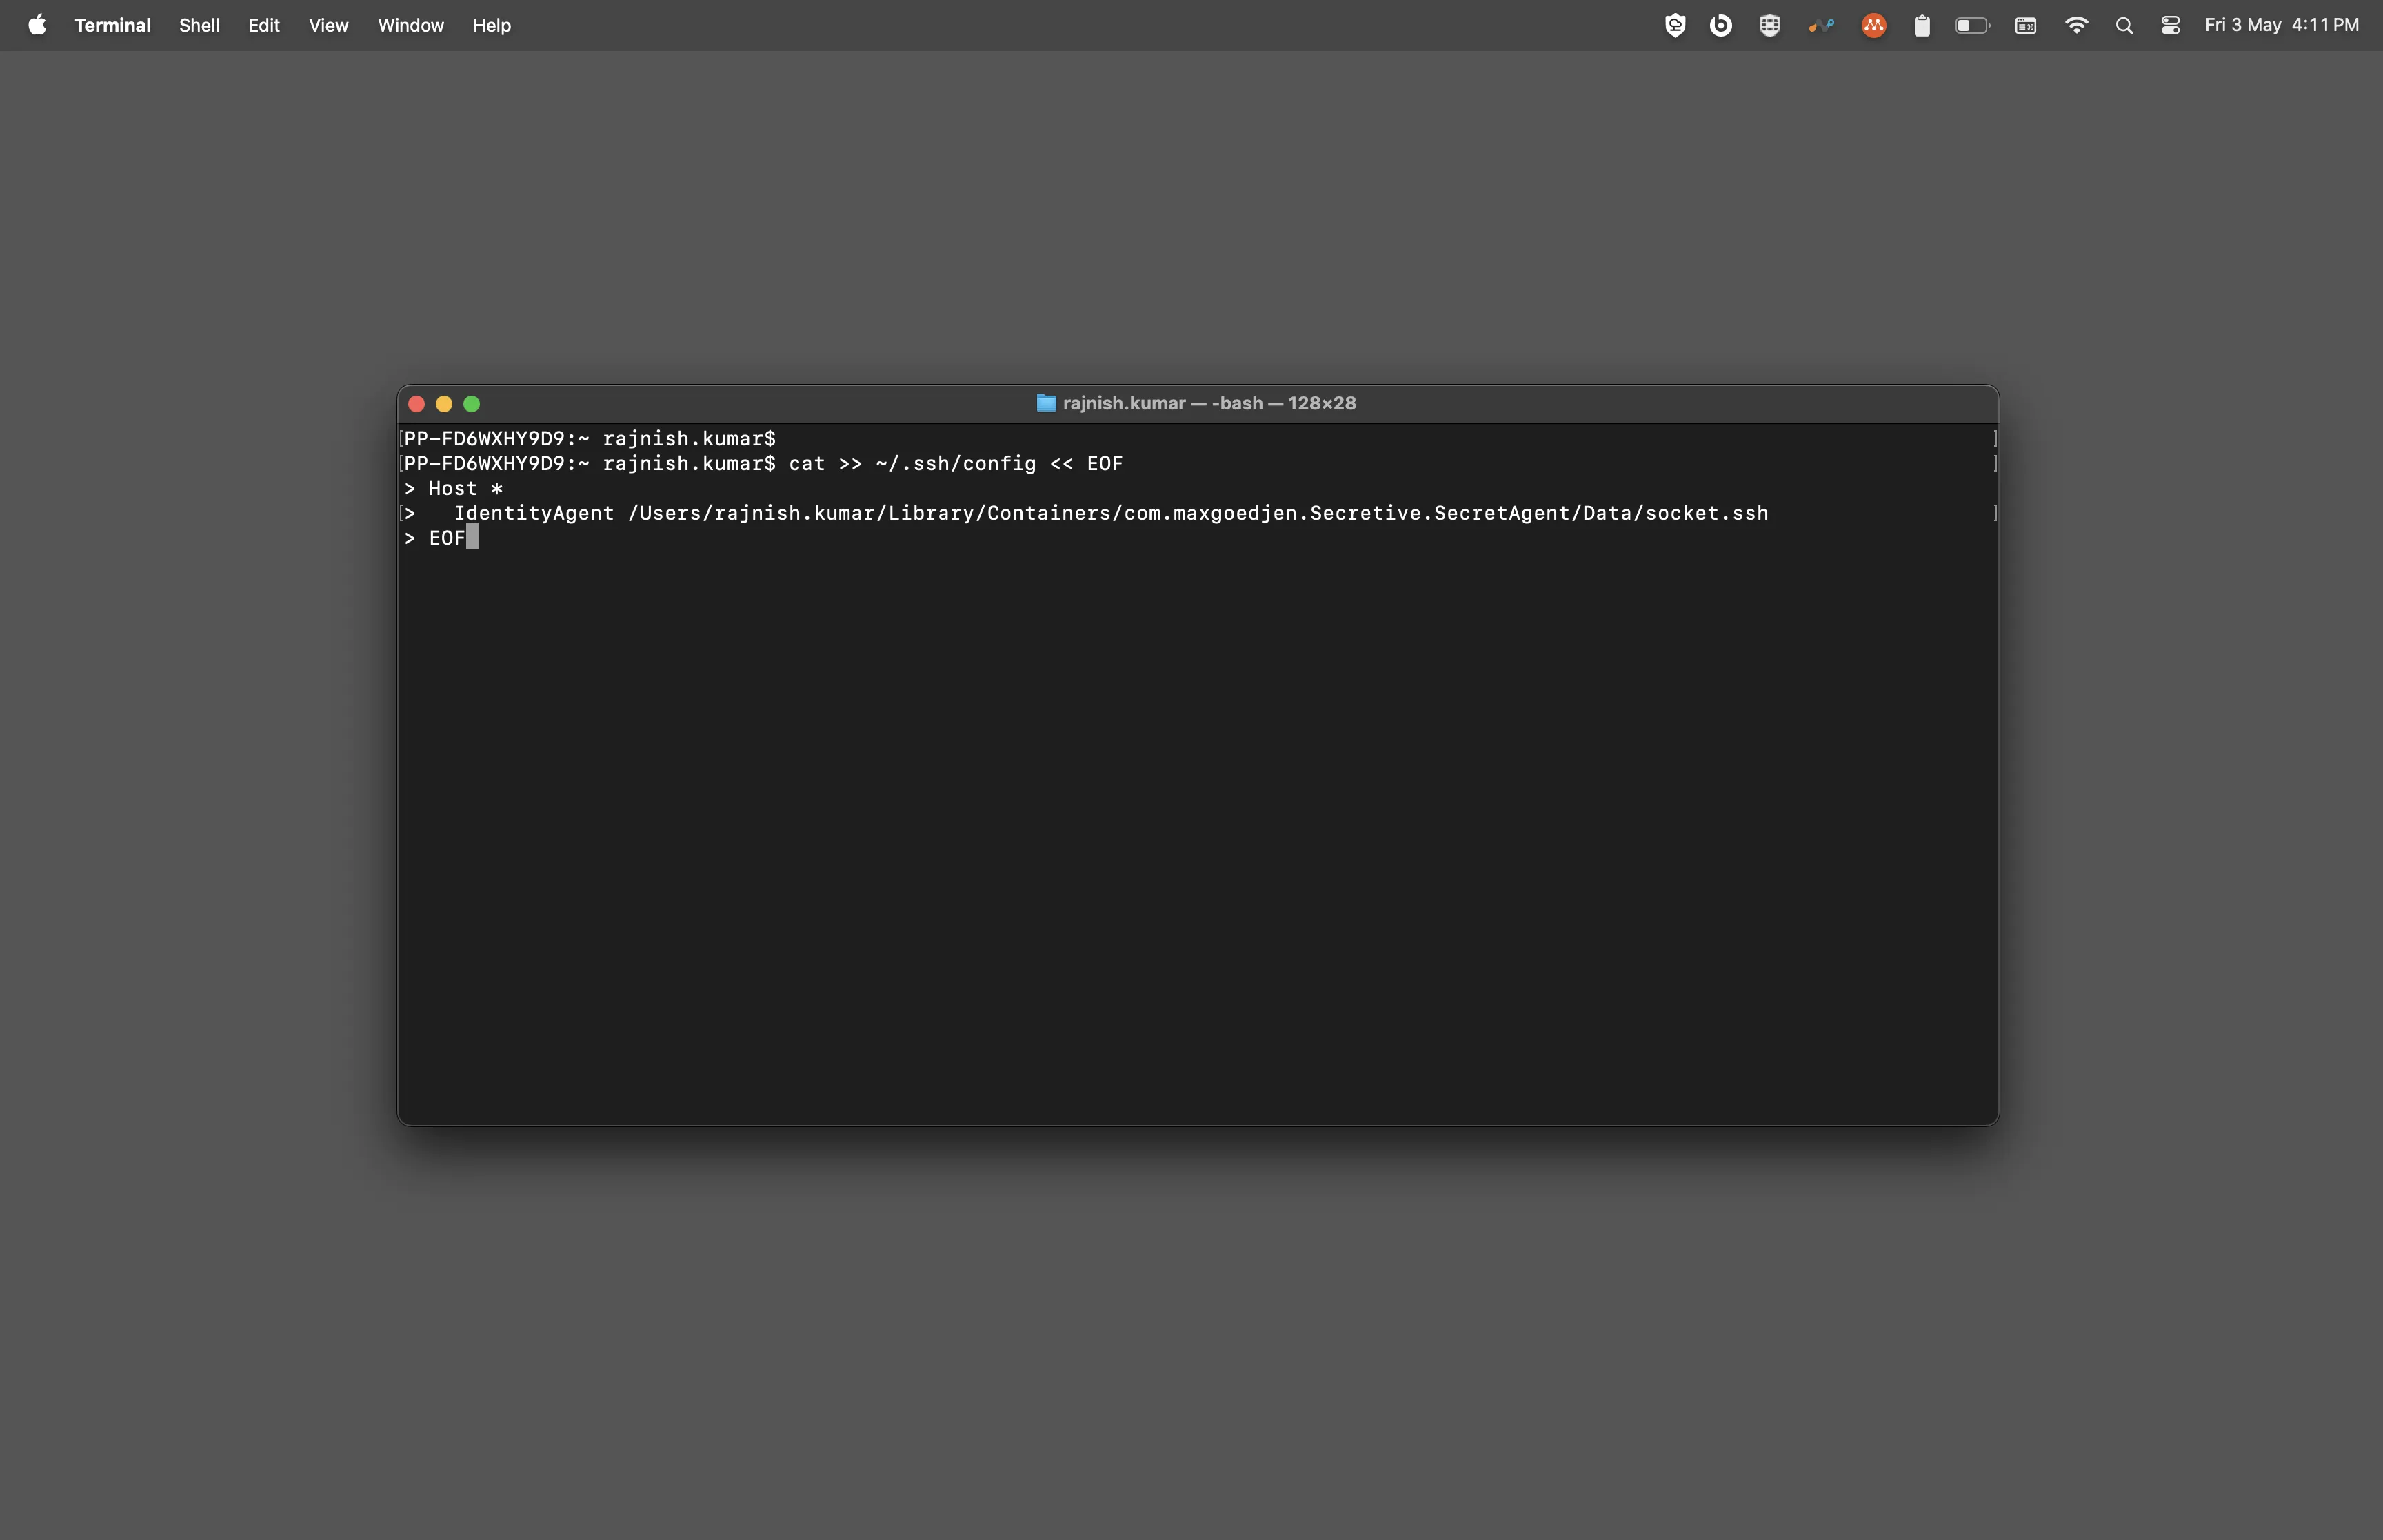Open the clipboard manager menu bar icon
Screen dimensions: 2383x1540
point(1922,26)
